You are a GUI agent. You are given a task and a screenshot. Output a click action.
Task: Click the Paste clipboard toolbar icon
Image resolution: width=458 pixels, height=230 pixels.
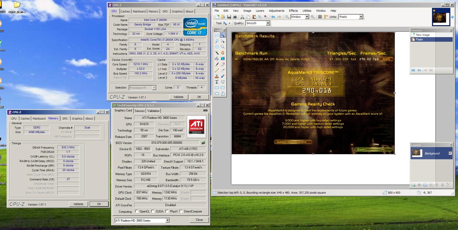point(254,17)
